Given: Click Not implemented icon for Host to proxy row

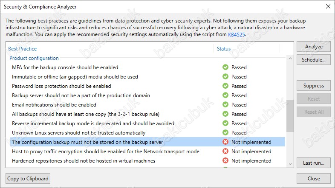Looking at the screenshot, I should (x=225, y=151).
